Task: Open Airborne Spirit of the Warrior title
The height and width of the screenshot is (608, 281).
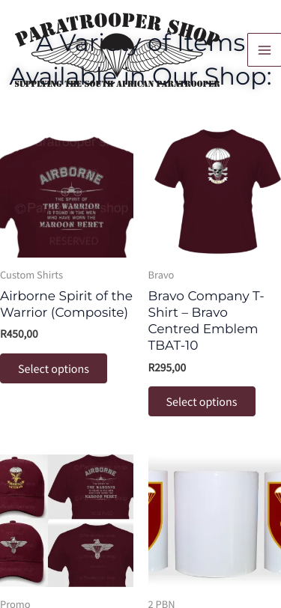Action: (x=67, y=304)
